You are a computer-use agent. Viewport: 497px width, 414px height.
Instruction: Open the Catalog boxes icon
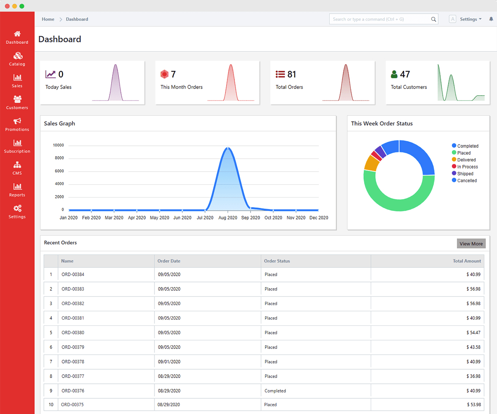tap(17, 56)
